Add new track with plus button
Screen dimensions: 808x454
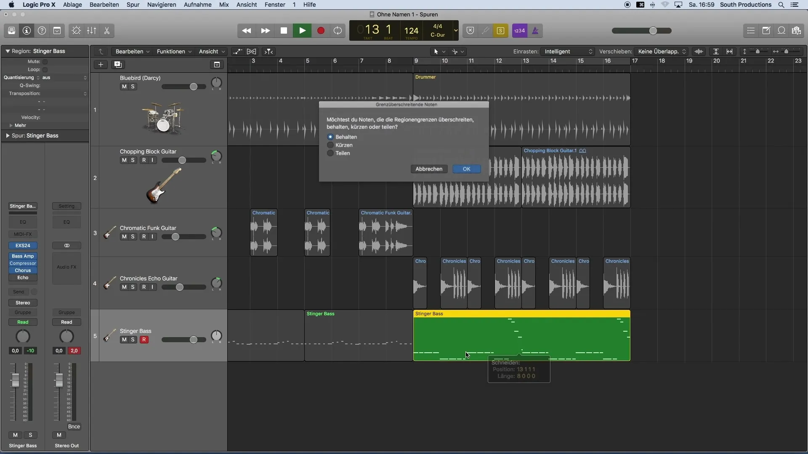101,64
